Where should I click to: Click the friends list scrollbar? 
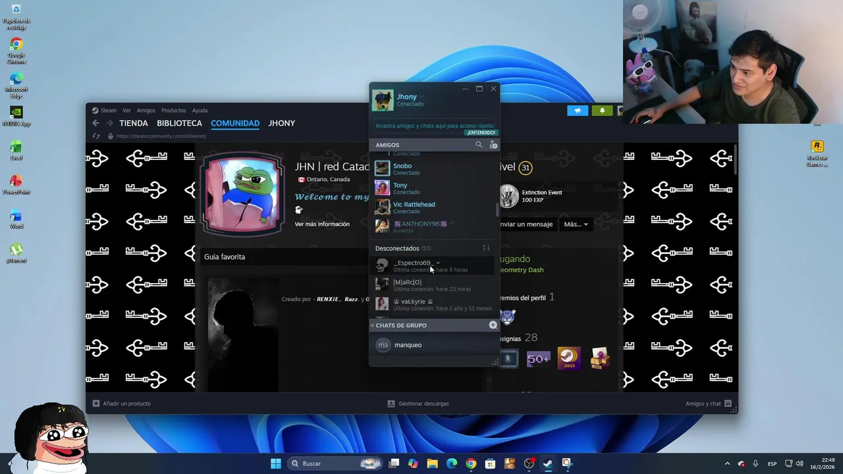497,211
